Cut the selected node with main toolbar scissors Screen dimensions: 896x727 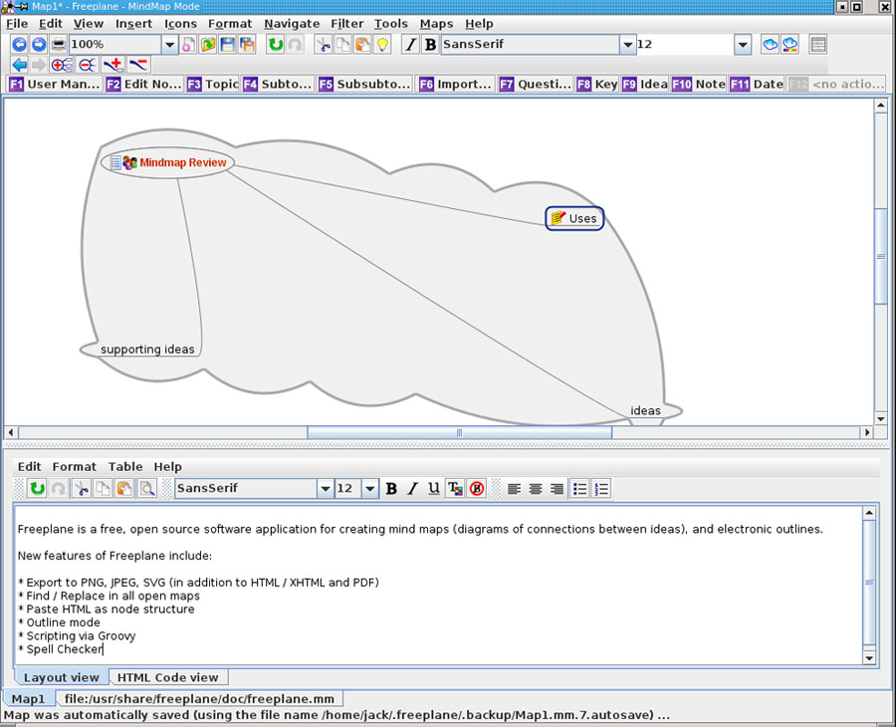(324, 44)
